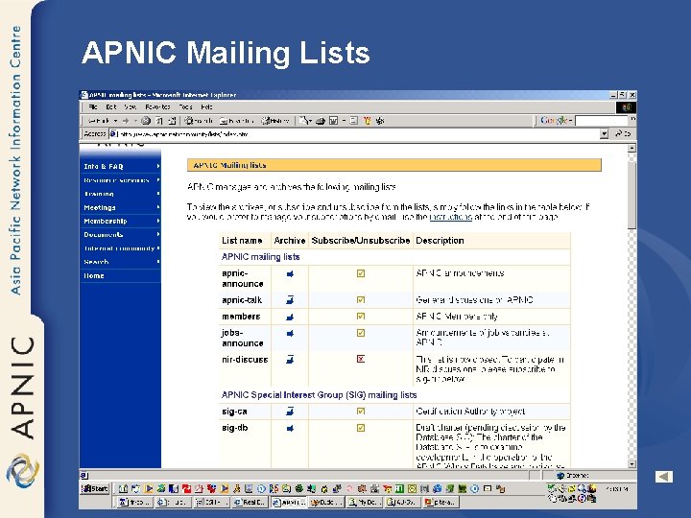Click inside the Google search input box
This screenshot has width=691, height=518.
(601, 120)
